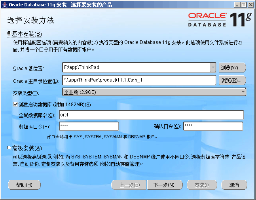
Task: Click into the Oracle 基位置 path field
Action: click(136, 67)
